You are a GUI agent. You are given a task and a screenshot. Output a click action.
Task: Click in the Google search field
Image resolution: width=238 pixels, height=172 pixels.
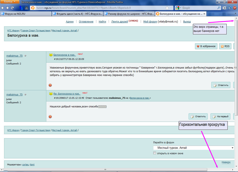[x=202, y=8]
